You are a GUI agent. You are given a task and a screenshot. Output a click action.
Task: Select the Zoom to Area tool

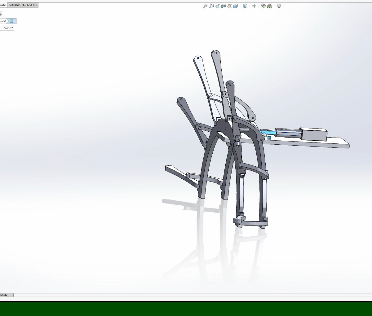[x=211, y=6]
